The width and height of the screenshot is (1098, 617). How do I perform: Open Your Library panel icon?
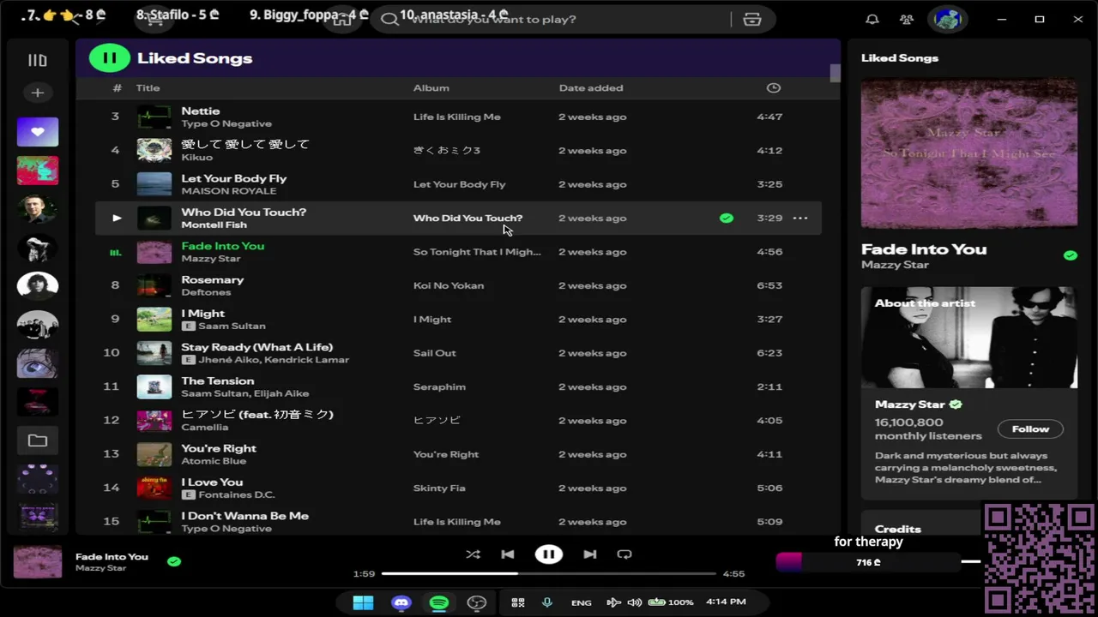37,60
